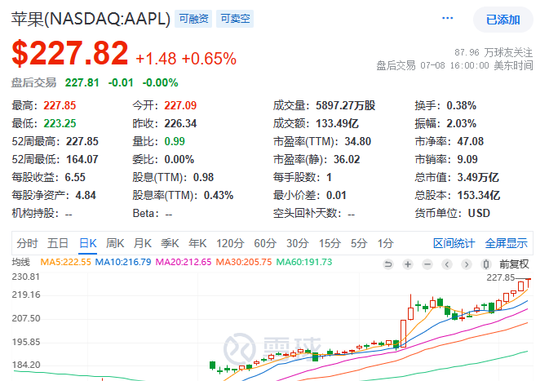This screenshot has width=549, height=381.
Task: Click the MA5:222.55 indicator label
Action: [x=66, y=262]
